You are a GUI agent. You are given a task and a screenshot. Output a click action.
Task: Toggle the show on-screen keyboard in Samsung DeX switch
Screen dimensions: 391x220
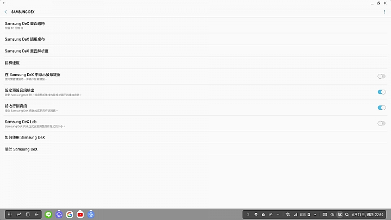click(x=381, y=77)
